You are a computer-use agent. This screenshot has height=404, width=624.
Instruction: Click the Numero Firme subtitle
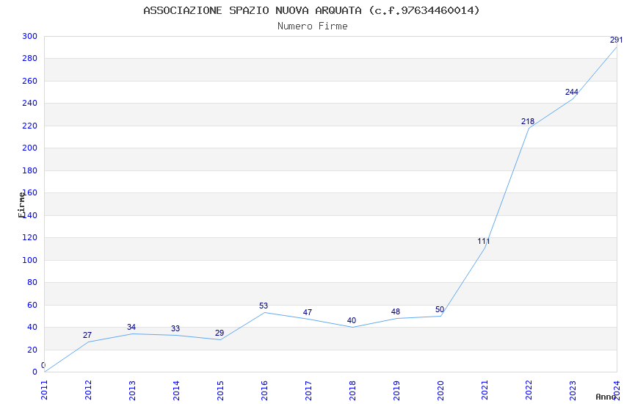point(313,26)
